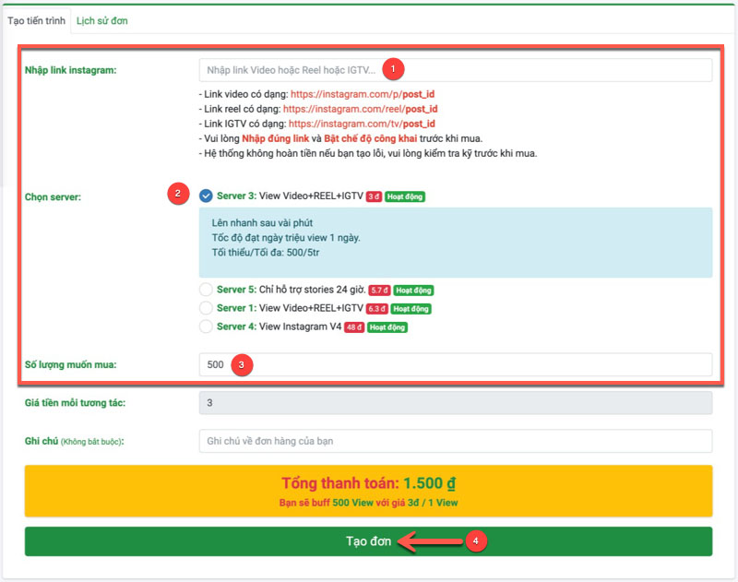Click the Chọn server label
Image resolution: width=738 pixels, height=582 pixels.
[53, 197]
